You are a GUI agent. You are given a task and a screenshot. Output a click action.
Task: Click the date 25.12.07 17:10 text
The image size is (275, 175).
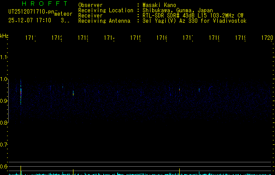[30, 21]
